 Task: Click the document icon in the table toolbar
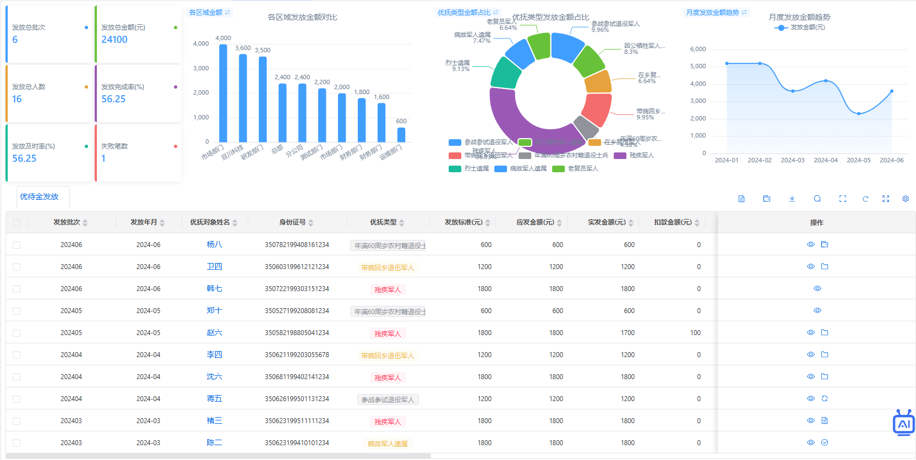click(x=741, y=199)
